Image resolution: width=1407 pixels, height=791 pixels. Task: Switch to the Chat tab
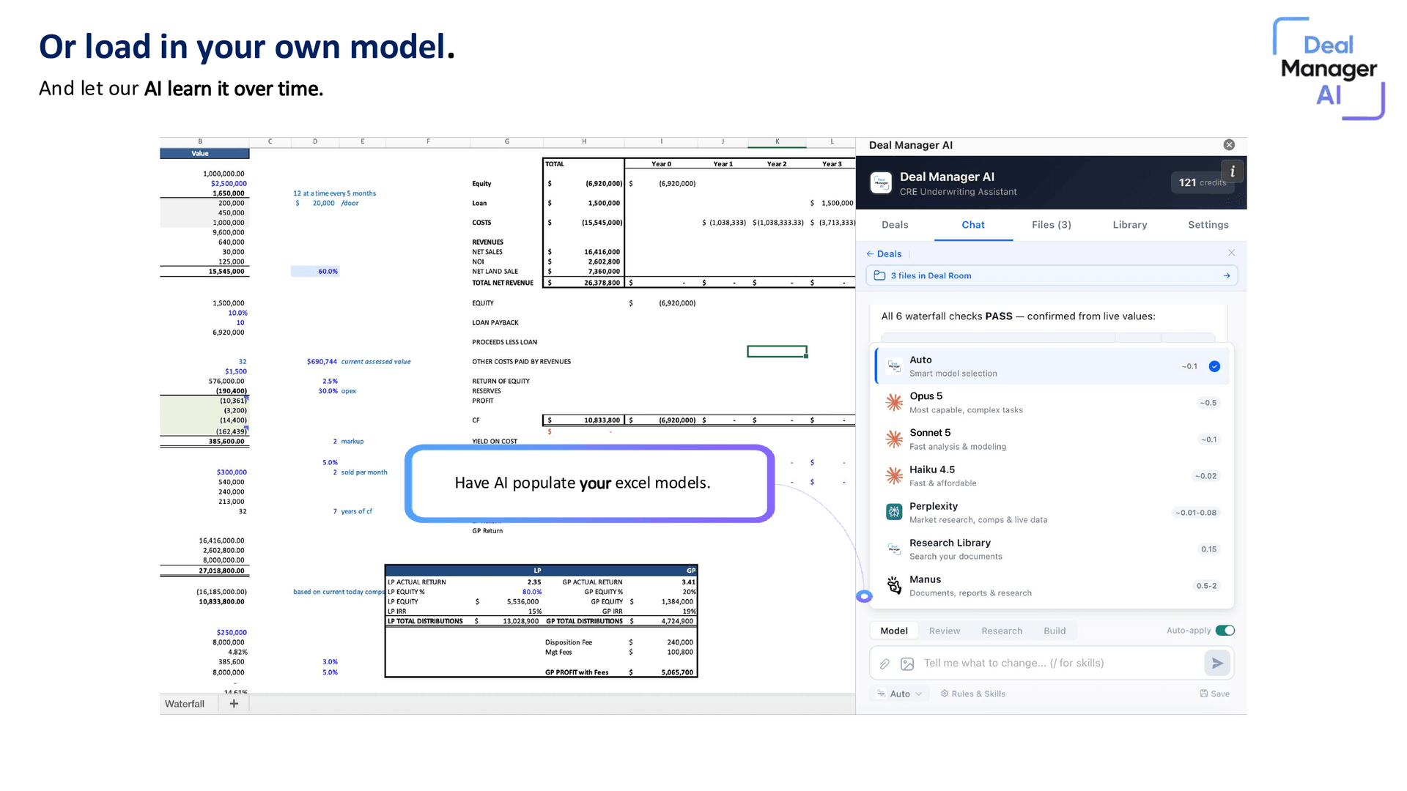click(x=973, y=225)
